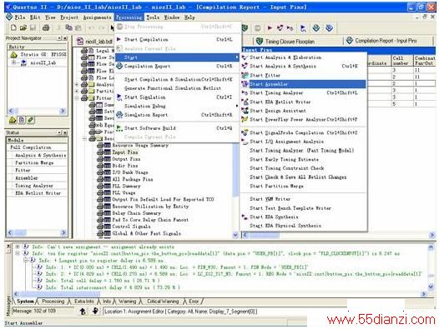Choose Start Simulation menu item
The image size is (439, 329).
pyautogui.click(x=177, y=97)
